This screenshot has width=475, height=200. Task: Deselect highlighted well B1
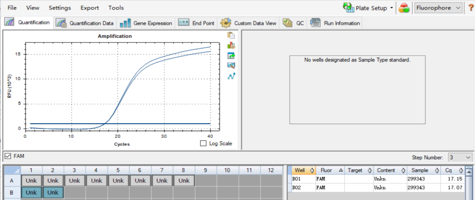31,193
